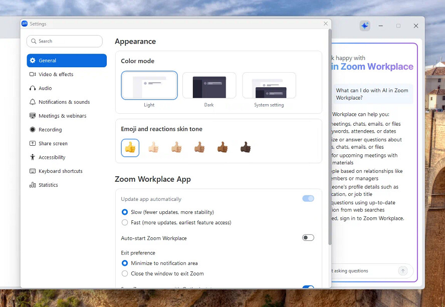Click the 'Zoom Workplace App' section heading

153,179
